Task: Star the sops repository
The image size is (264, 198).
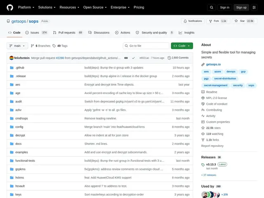Action: coord(245,21)
